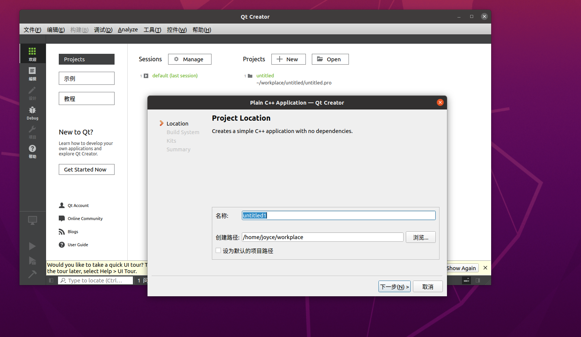Open the Analyze menu
The image size is (581, 337).
(x=128, y=30)
